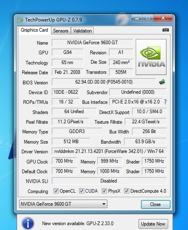Switch to the Graphics Card tab
This screenshot has height=230, width=188.
click(34, 30)
